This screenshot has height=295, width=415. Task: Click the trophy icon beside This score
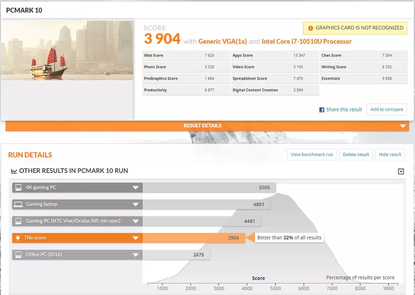click(18, 238)
